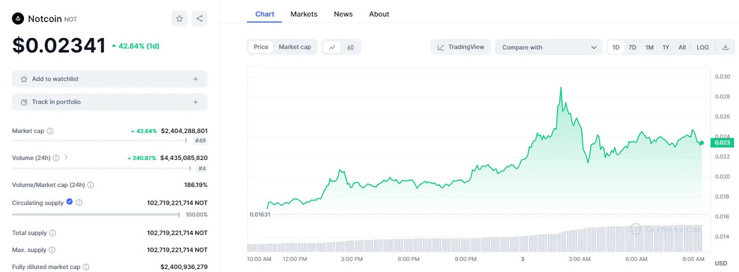Click the Circulating supply 100% progress bar
Screen dimensions: 739x272
click(95, 214)
